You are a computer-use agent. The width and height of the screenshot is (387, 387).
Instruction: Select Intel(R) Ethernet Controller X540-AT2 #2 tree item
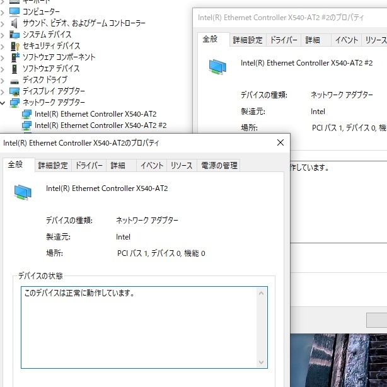pos(100,125)
